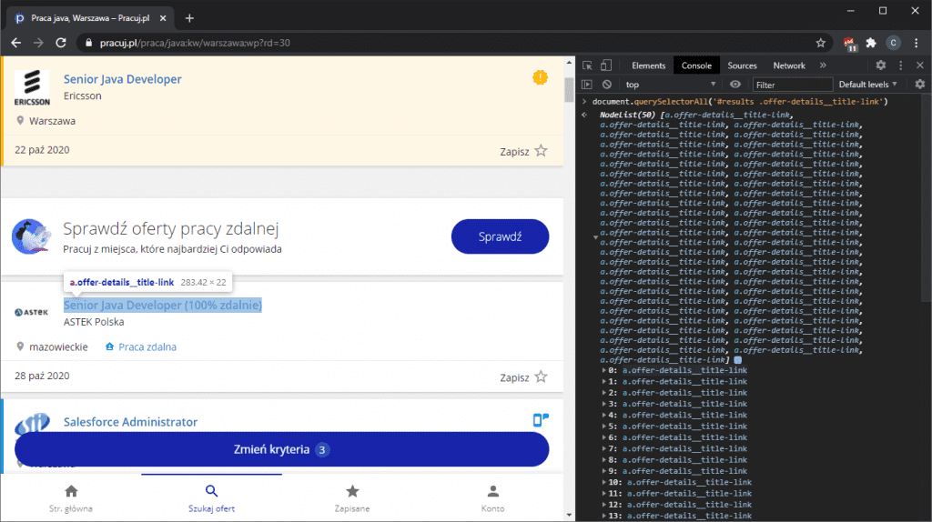Click the Zmień kryteria button

[282, 449]
